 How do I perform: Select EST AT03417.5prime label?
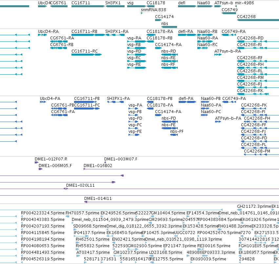[x=93, y=252]
